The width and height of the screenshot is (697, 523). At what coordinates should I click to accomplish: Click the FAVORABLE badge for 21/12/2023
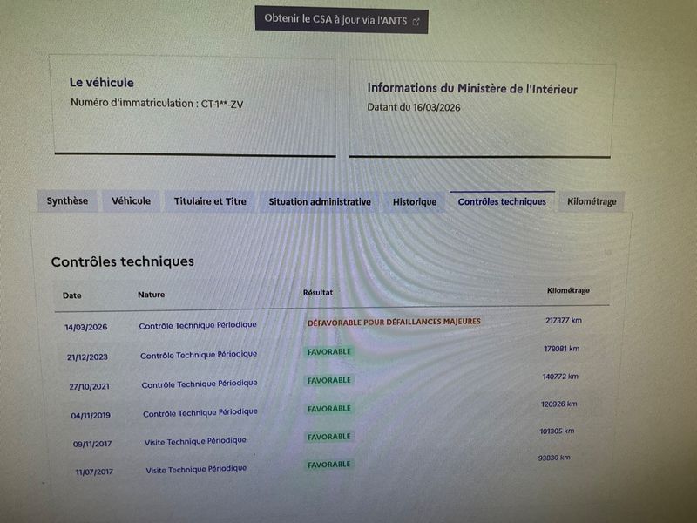click(329, 352)
